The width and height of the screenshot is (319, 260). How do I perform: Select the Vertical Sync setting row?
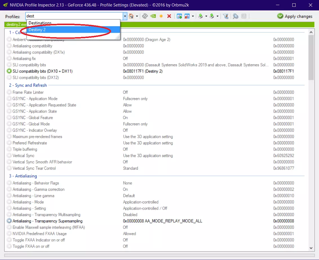pos(155,156)
